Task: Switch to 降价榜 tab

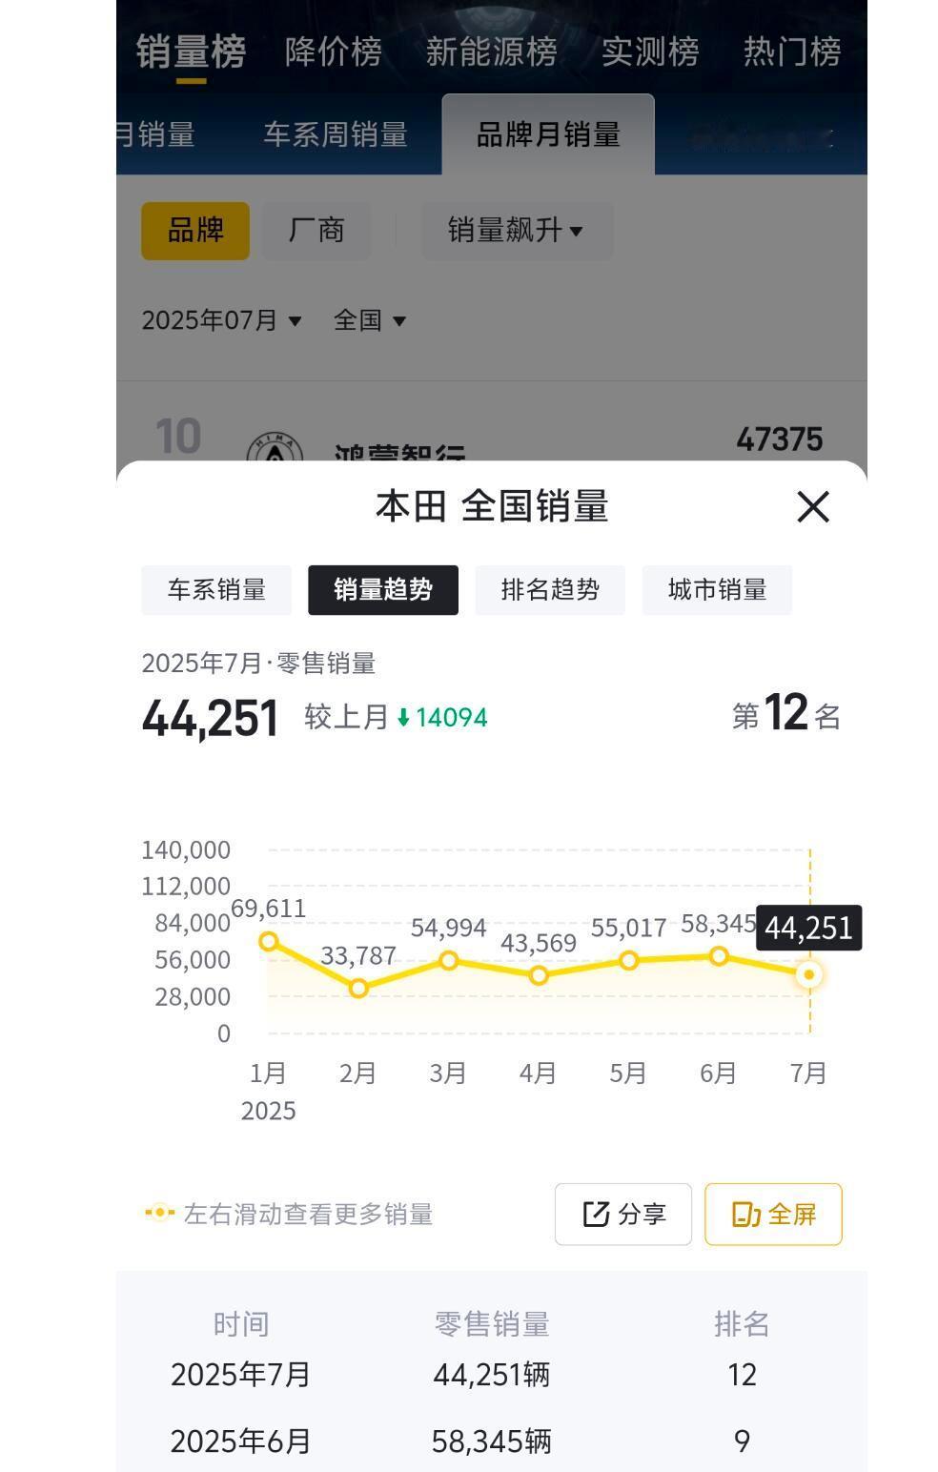Action: [334, 51]
